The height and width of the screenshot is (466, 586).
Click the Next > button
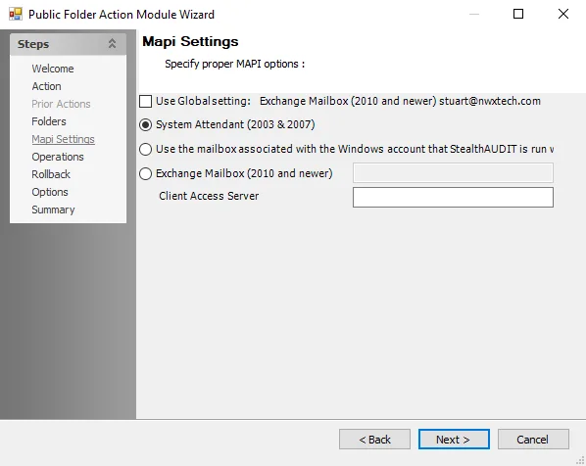click(x=454, y=440)
